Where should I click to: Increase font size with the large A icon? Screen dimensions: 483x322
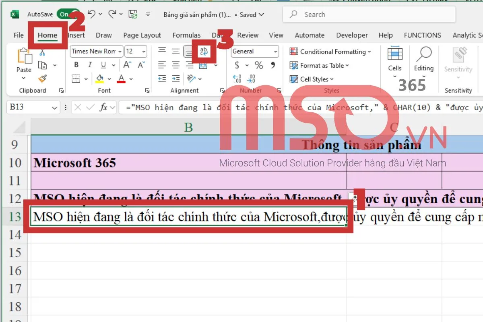click(x=127, y=65)
